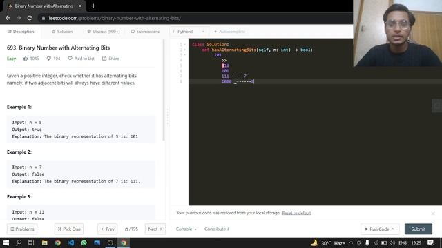The image size is (442, 248).
Task: Open the Problems list button
Action: click(22, 229)
